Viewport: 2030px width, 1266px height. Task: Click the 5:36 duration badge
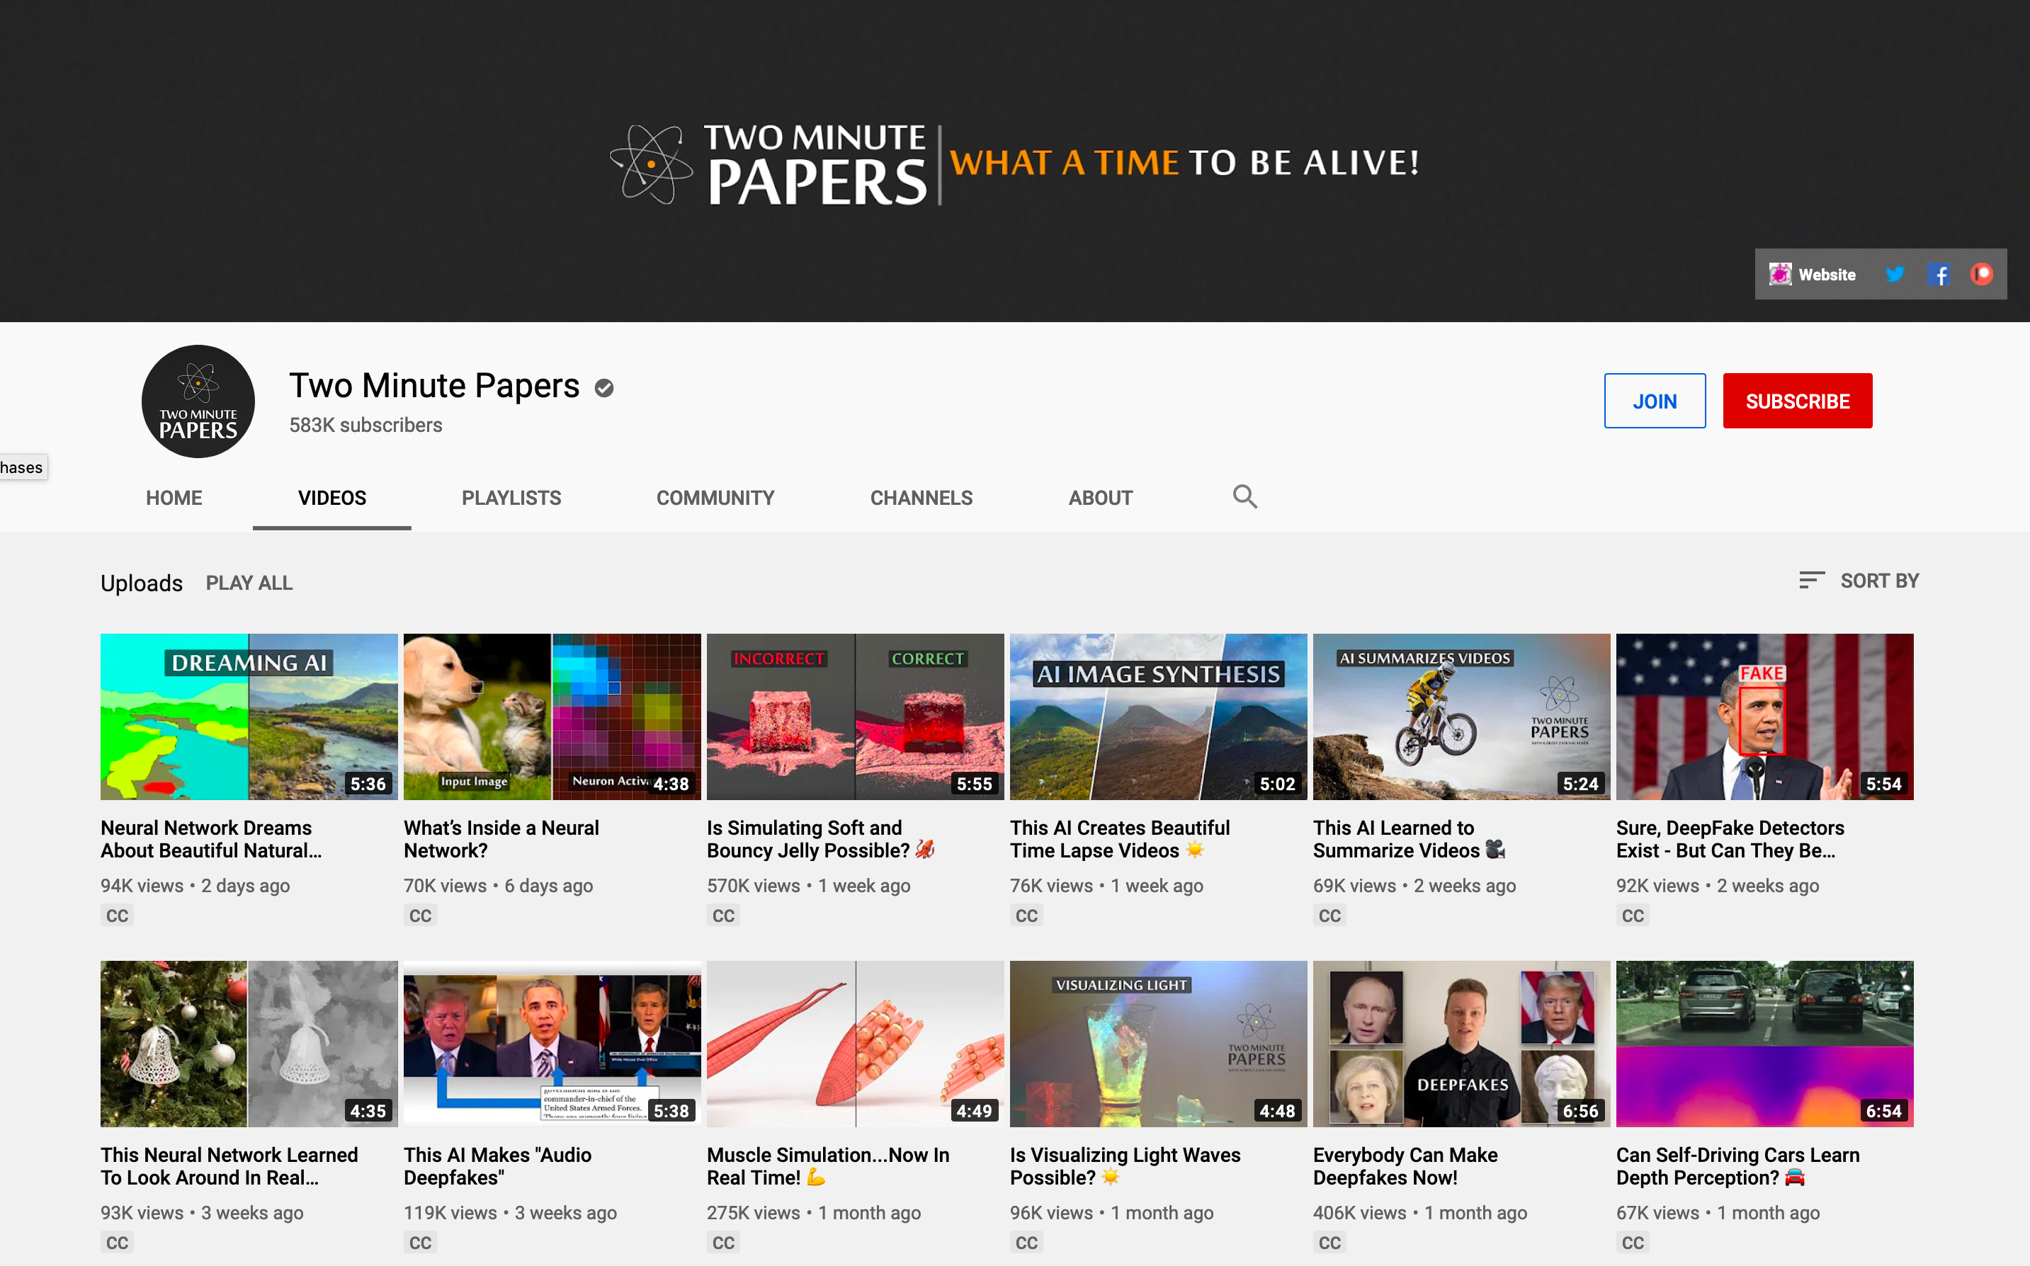368,784
